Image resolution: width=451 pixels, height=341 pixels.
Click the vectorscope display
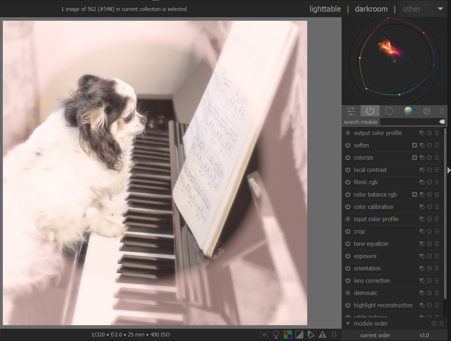point(394,61)
